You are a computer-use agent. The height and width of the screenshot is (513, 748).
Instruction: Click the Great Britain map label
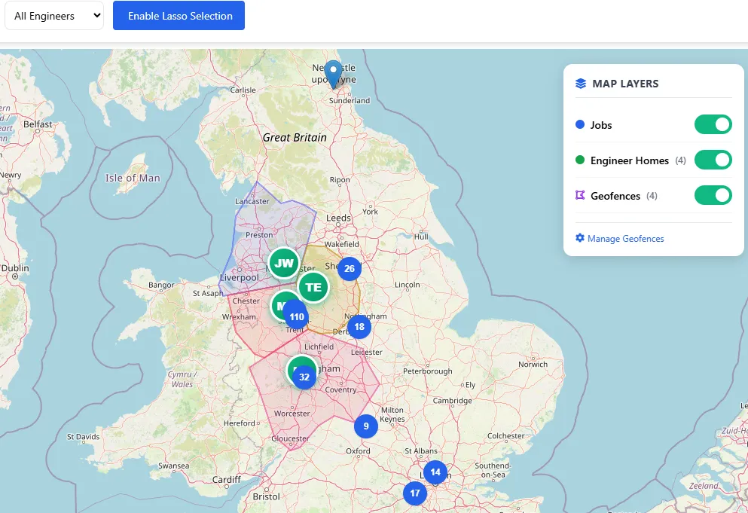pyautogui.click(x=295, y=137)
